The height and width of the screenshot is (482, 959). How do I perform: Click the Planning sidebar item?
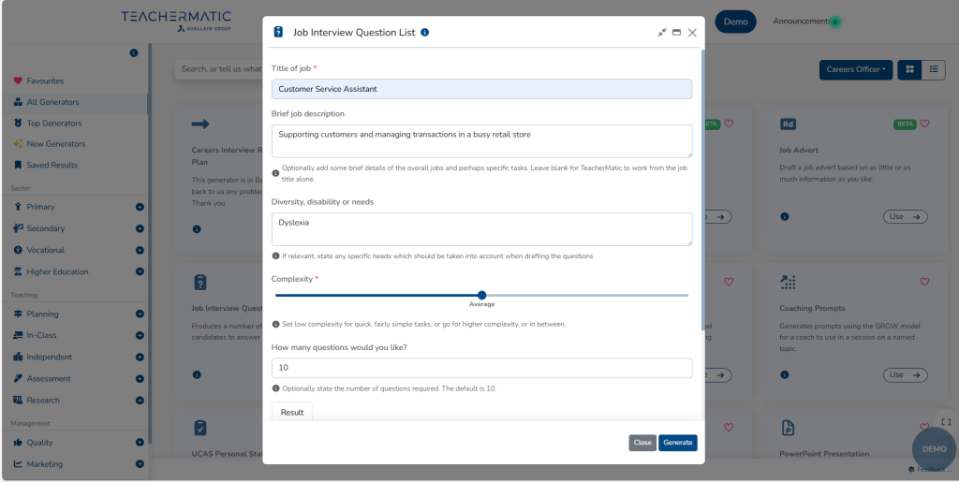click(x=42, y=314)
